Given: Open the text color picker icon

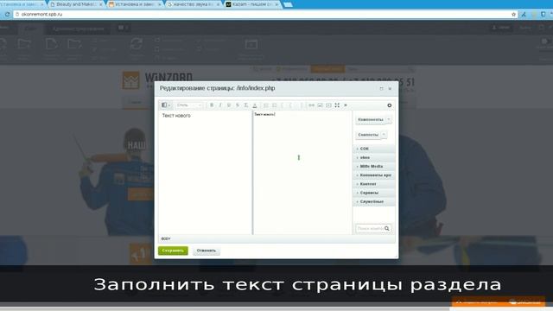Looking at the screenshot, I should tap(255, 105).
